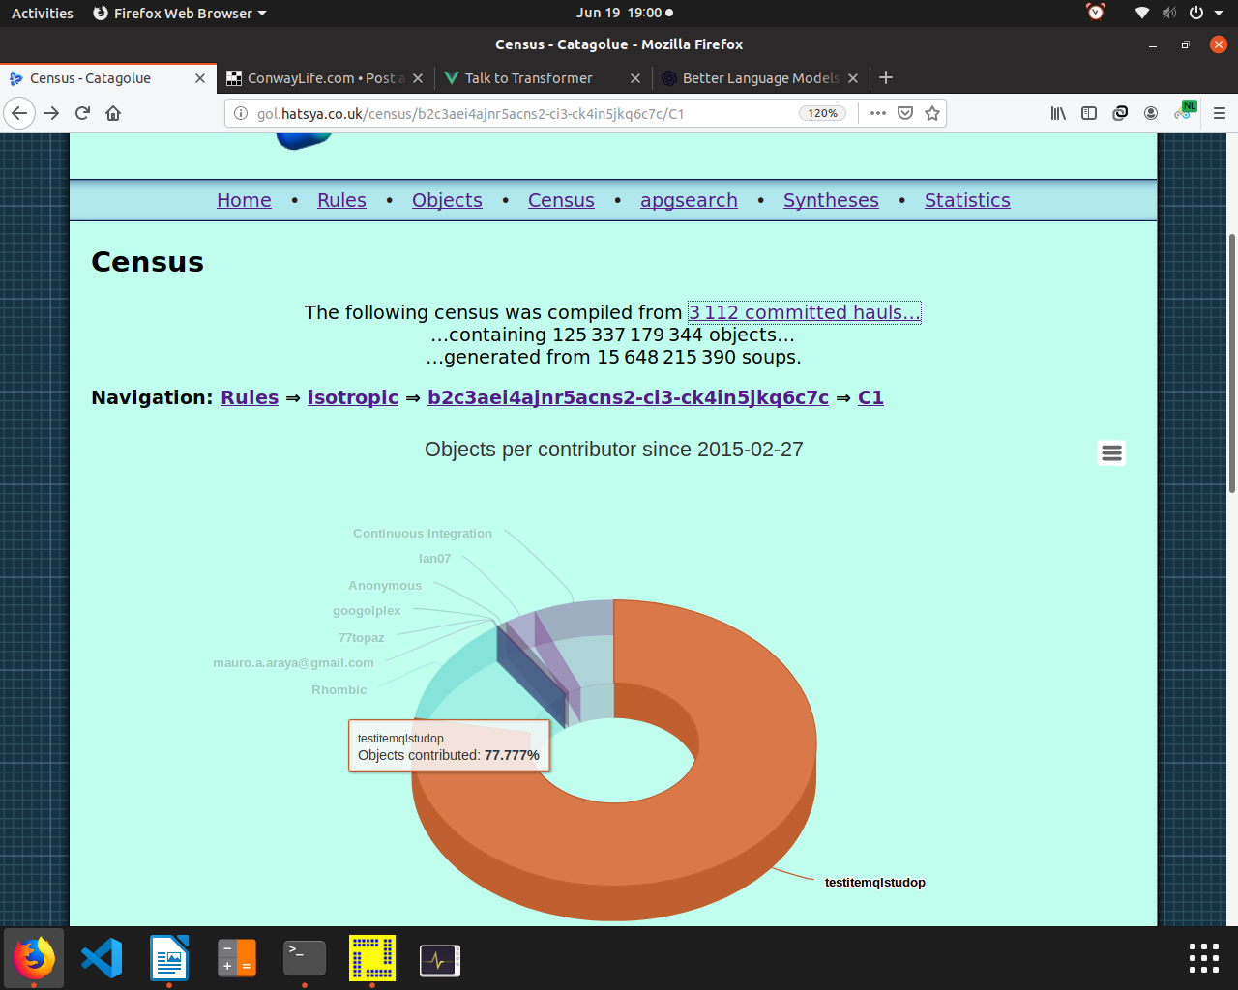Click the browser forward arrow
The image size is (1238, 990).
51,113
